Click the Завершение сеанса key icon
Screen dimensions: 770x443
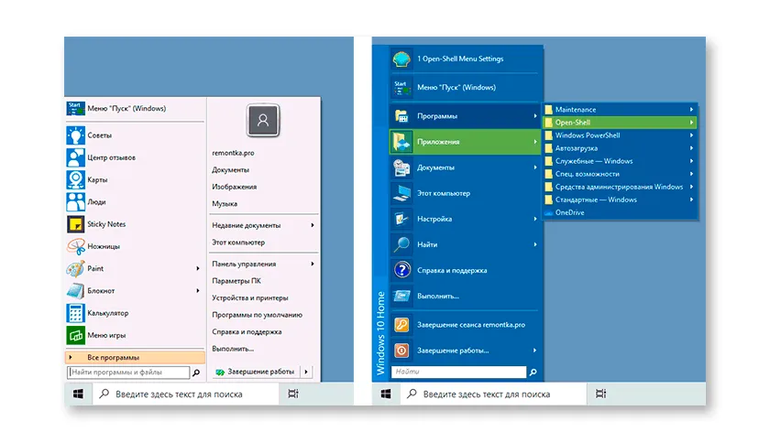point(401,325)
